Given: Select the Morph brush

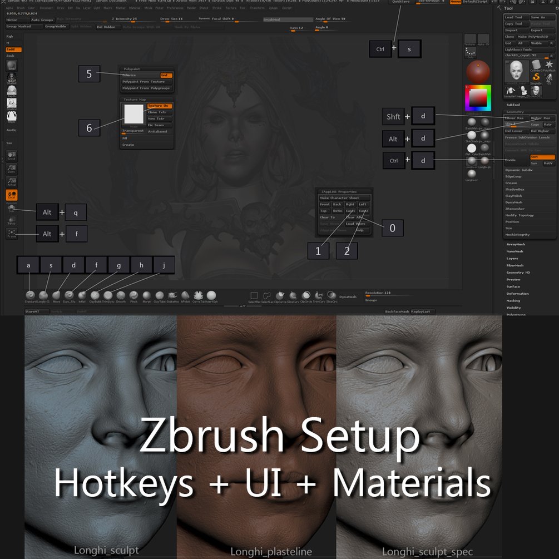Looking at the screenshot, I should click(x=146, y=295).
